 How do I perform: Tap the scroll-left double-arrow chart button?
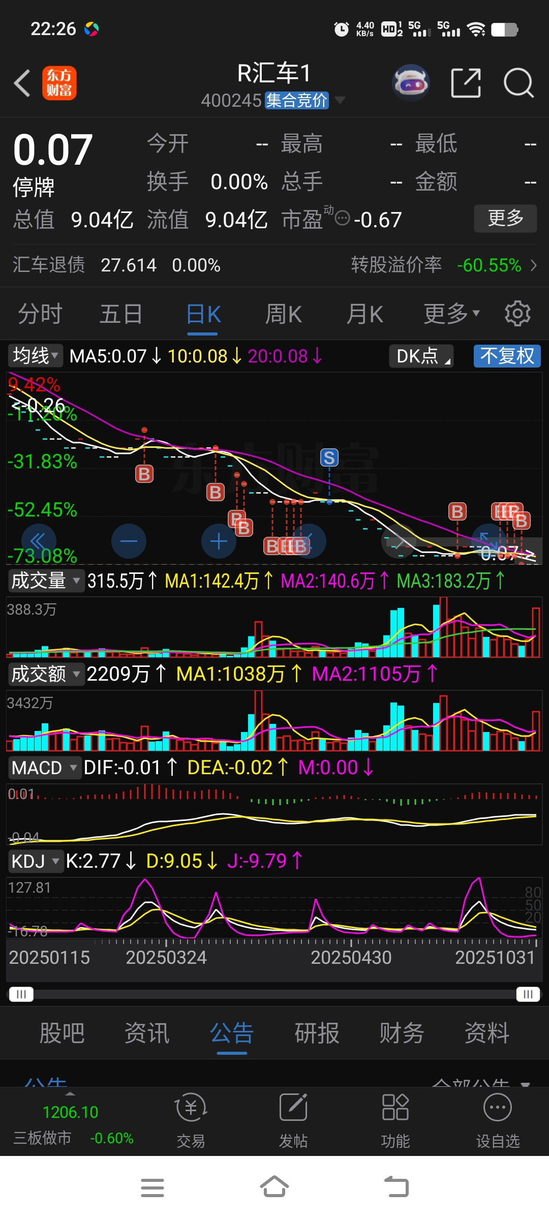(x=39, y=541)
